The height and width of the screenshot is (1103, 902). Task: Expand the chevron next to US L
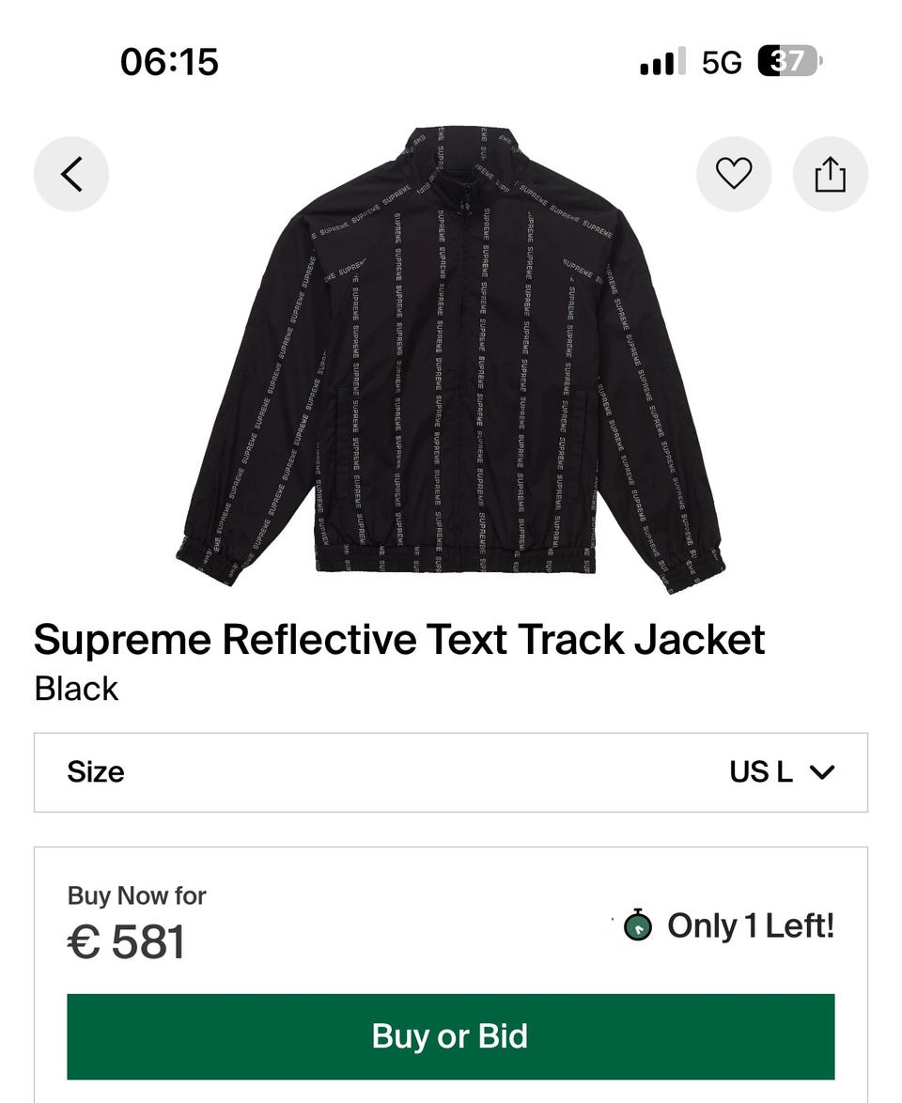point(822,772)
